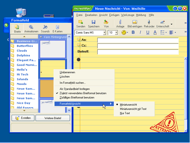Toggle italic formatting
This screenshot has width=190, height=143.
pos(140,32)
